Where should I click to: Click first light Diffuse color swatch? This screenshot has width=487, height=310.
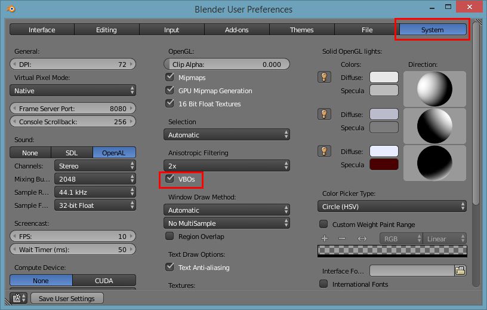[x=384, y=77]
